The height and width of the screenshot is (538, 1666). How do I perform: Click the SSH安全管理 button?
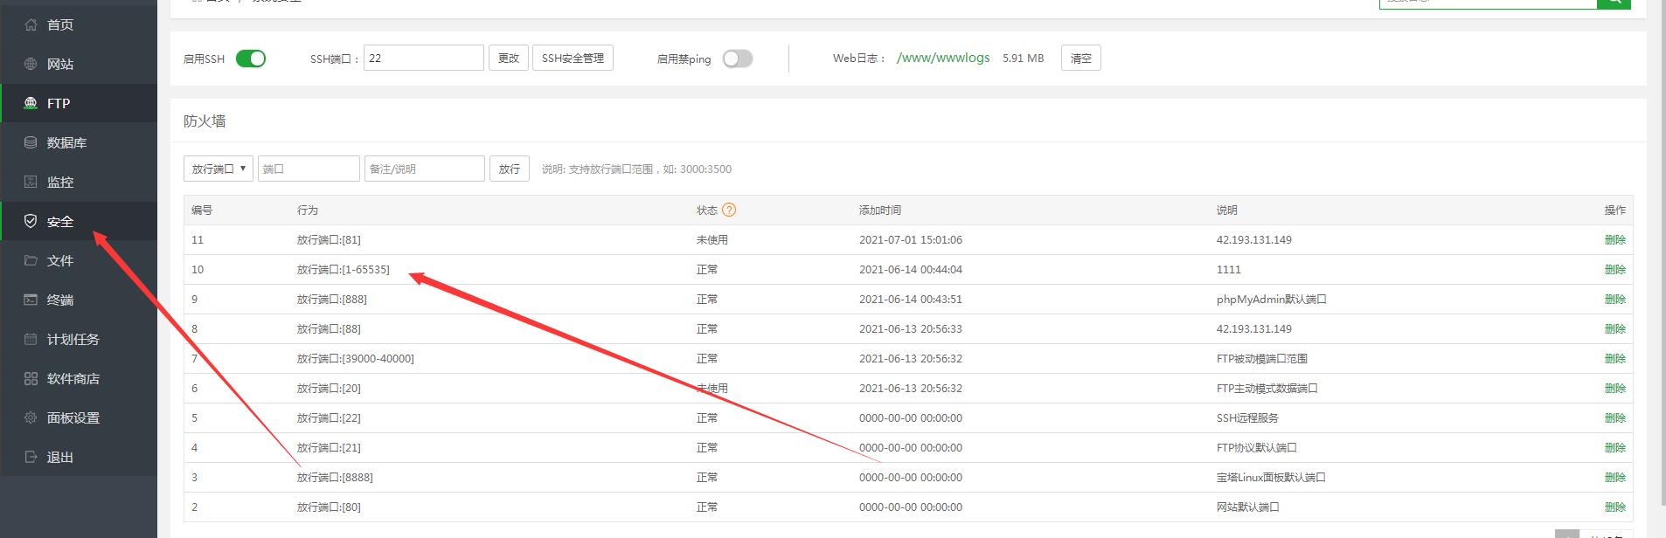click(x=573, y=58)
